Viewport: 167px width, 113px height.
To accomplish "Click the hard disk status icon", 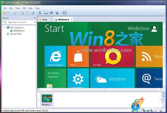I will 133,111.
